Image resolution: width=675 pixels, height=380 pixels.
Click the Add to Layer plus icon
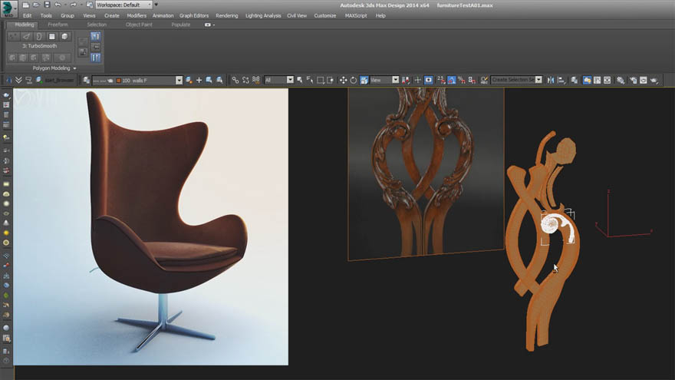coord(199,80)
